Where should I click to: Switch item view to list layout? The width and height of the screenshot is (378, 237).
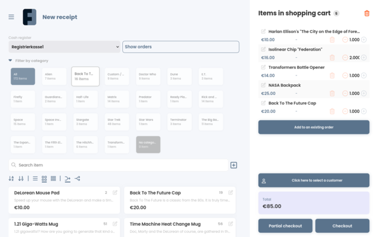click(x=35, y=179)
